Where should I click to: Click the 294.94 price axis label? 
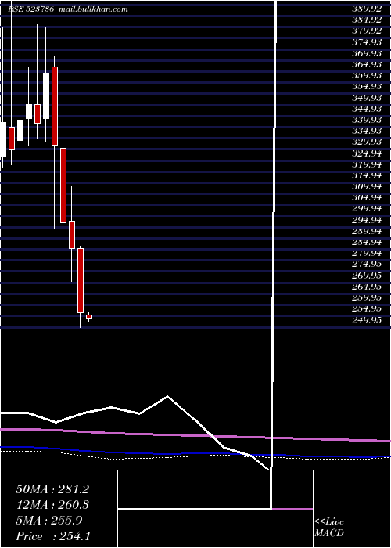[x=367, y=220]
